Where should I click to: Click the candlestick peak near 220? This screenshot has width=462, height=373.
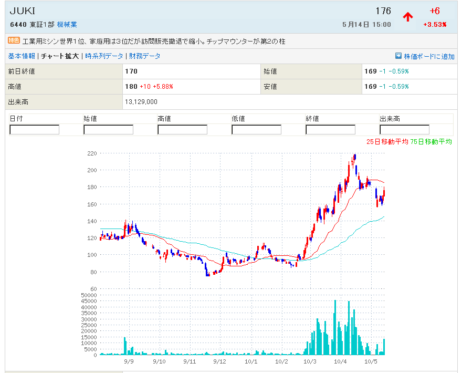355,157
